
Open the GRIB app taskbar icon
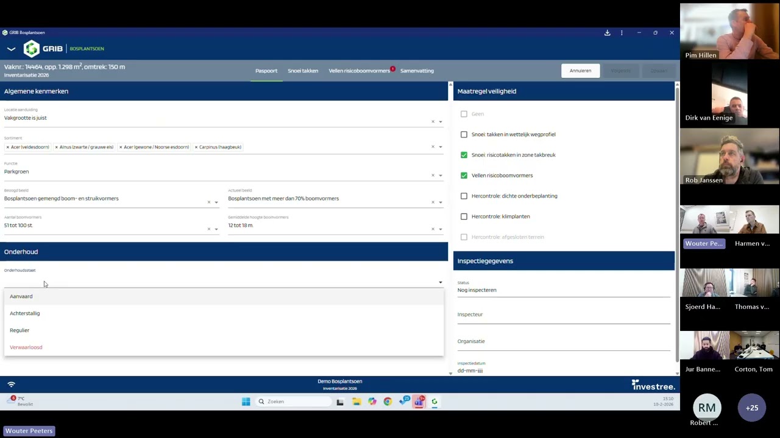point(434,401)
